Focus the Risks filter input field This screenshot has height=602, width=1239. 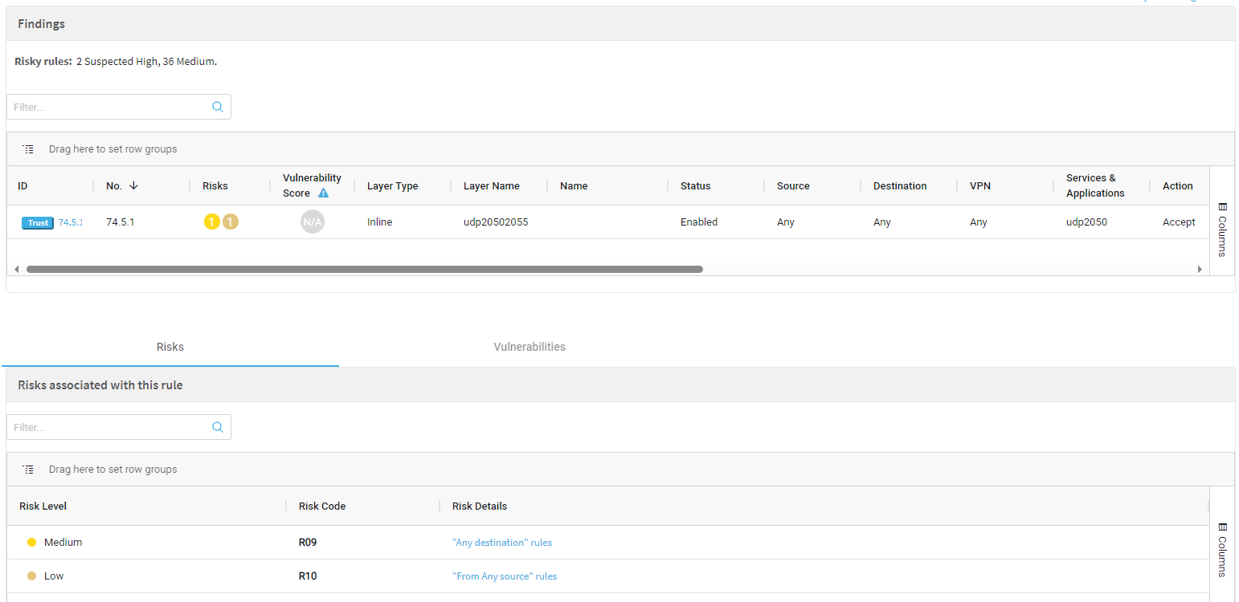click(108, 427)
